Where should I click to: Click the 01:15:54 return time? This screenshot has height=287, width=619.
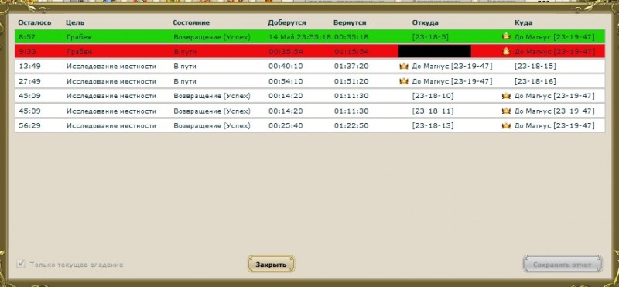tap(351, 52)
